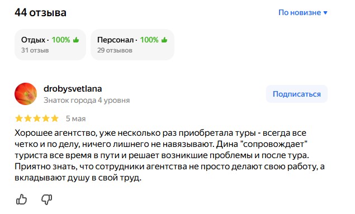Viewport: 355px width, 214px height.
Task: Click the drobysvetlana avatar picture
Action: pyautogui.click(x=26, y=94)
